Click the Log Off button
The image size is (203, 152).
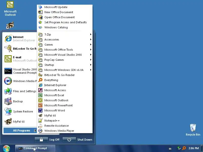click(47, 140)
